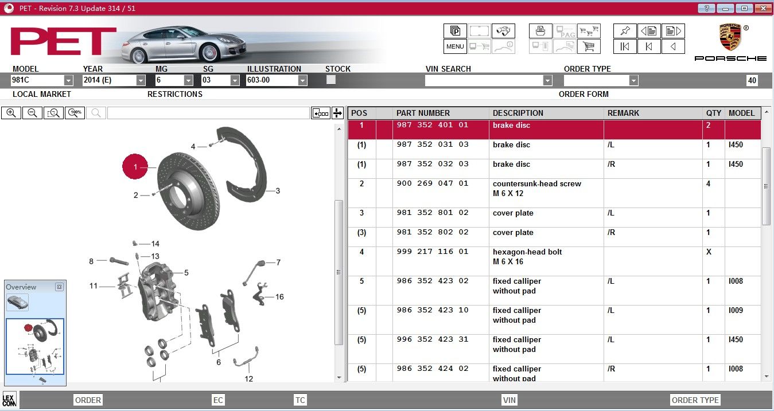Select part number 981 352 801 02
The width and height of the screenshot is (774, 411).
433,213
